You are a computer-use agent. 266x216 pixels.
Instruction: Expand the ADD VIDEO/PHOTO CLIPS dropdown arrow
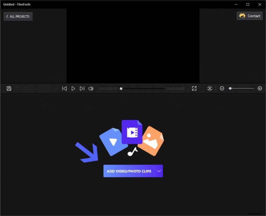pyautogui.click(x=159, y=171)
